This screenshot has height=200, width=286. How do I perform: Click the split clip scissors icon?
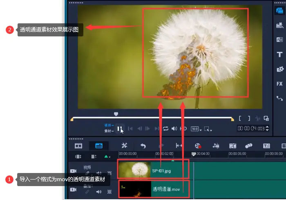(x=257, y=119)
